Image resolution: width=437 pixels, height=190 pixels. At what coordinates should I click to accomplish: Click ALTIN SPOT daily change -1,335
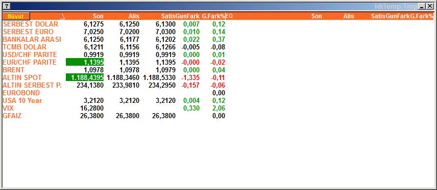click(190, 77)
